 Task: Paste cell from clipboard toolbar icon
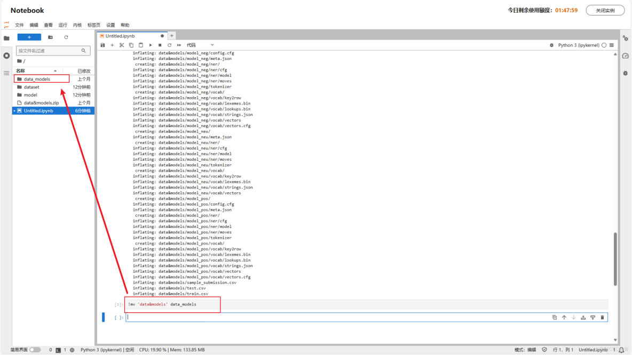pos(141,45)
